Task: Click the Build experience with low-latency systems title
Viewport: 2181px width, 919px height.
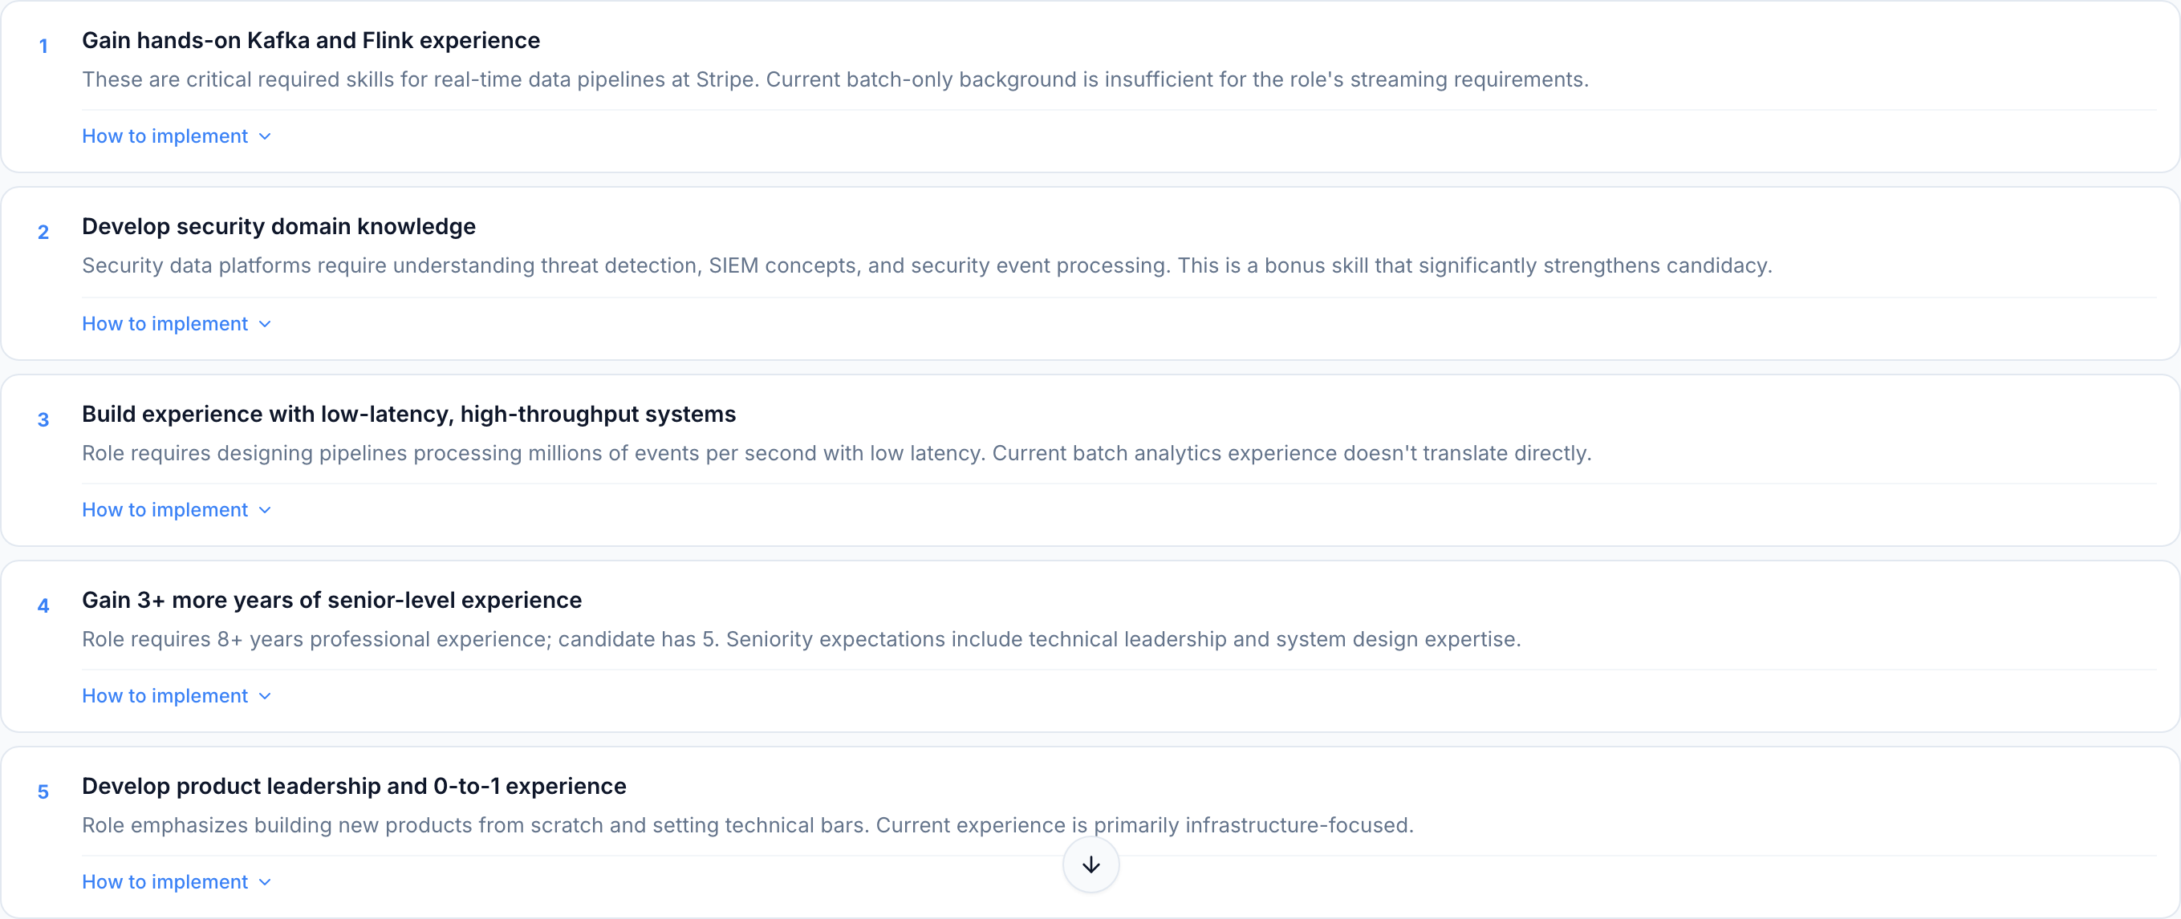Action: [x=409, y=414]
